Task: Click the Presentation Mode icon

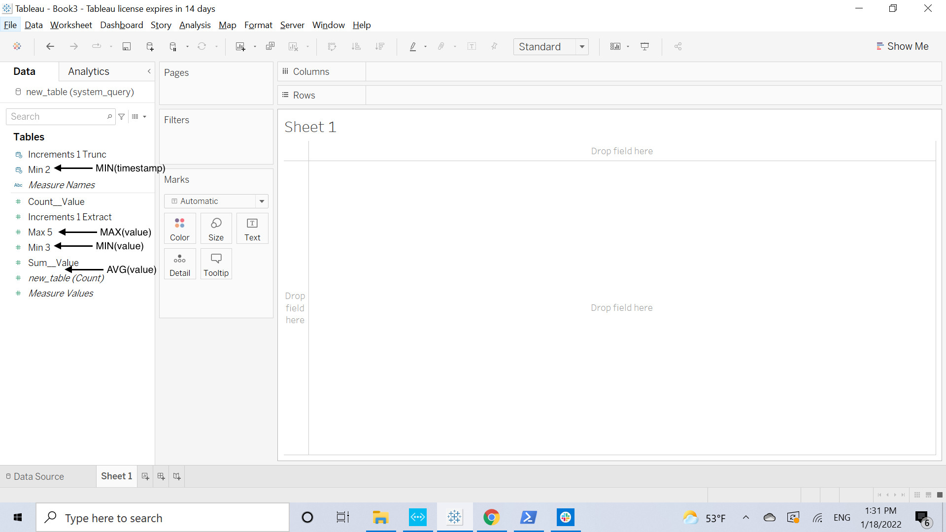Action: 644,46
